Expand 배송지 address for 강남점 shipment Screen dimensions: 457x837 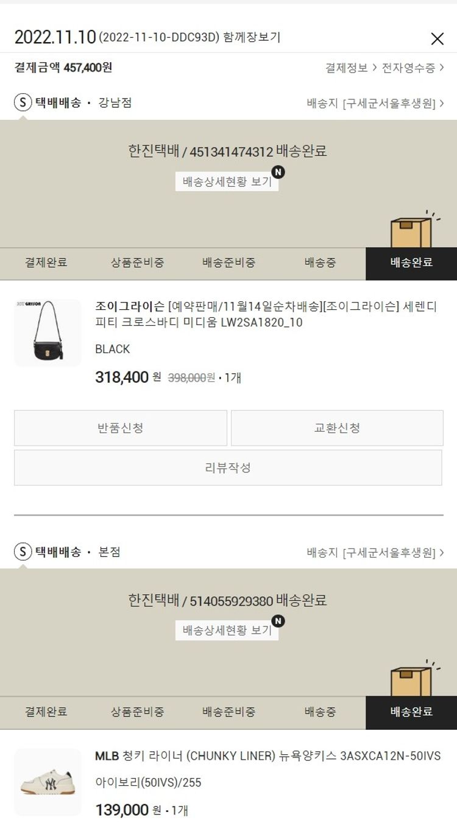pyautogui.click(x=375, y=103)
